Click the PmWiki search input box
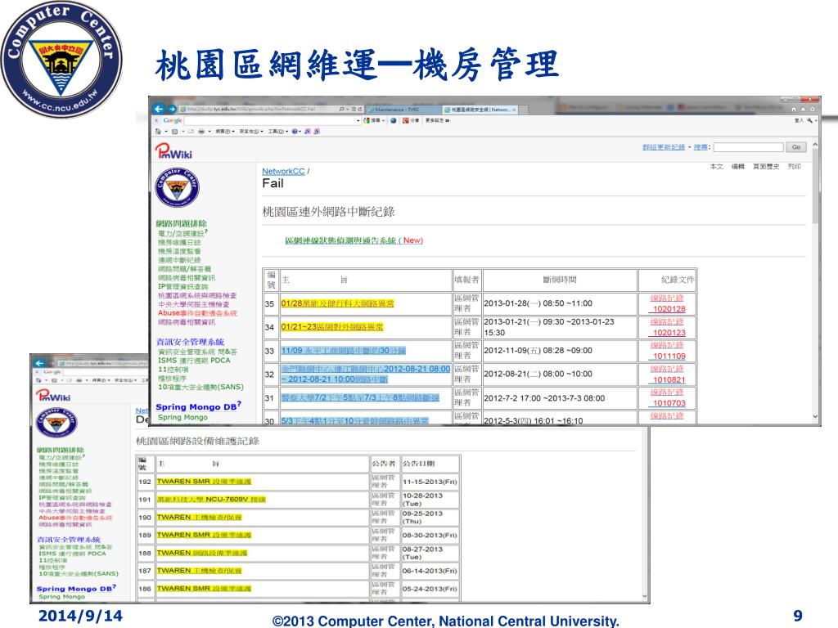The width and height of the screenshot is (838, 628). coord(748,147)
